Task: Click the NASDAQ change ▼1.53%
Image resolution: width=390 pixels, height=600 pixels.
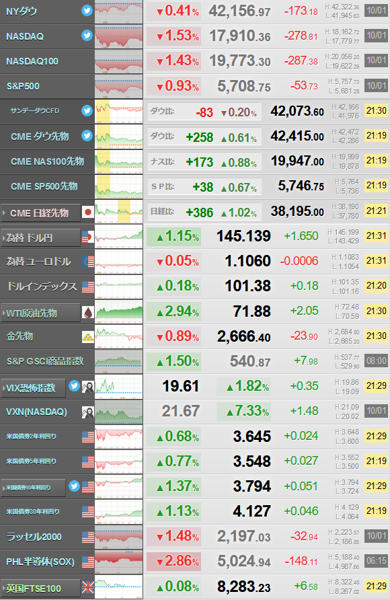Action: click(x=174, y=36)
